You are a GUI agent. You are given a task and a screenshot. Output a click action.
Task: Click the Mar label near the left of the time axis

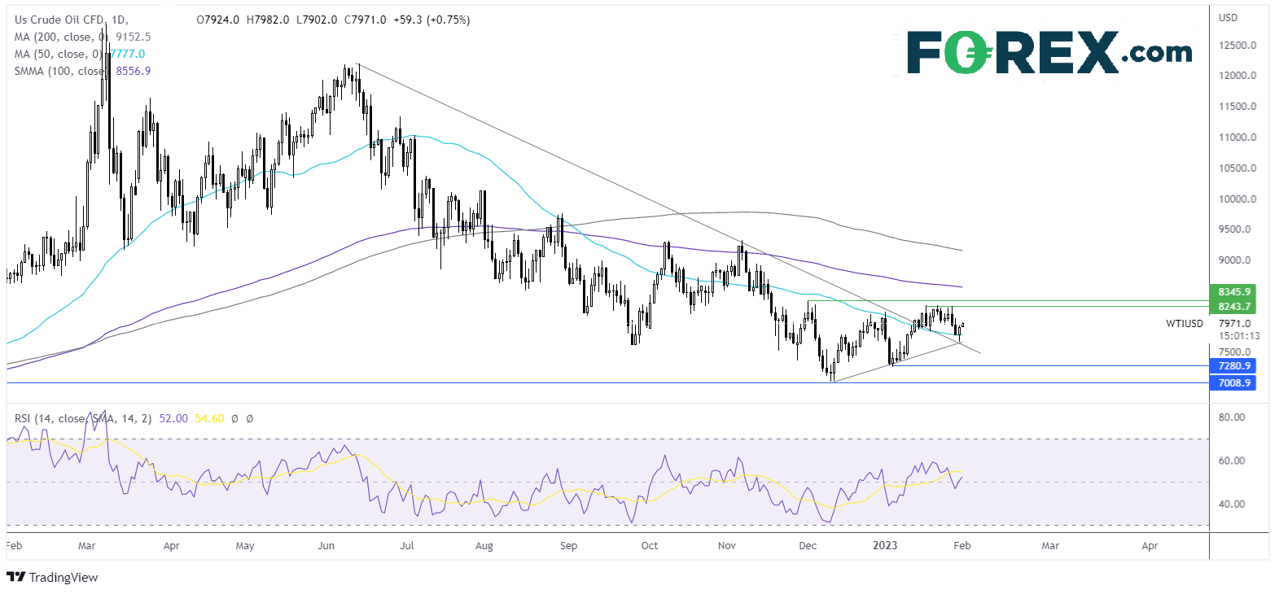(86, 545)
